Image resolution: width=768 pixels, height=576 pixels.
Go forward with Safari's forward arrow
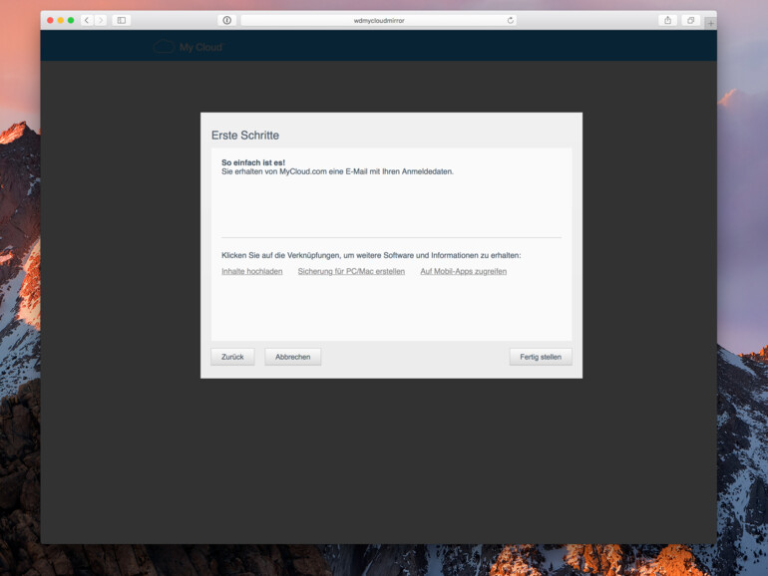101,20
